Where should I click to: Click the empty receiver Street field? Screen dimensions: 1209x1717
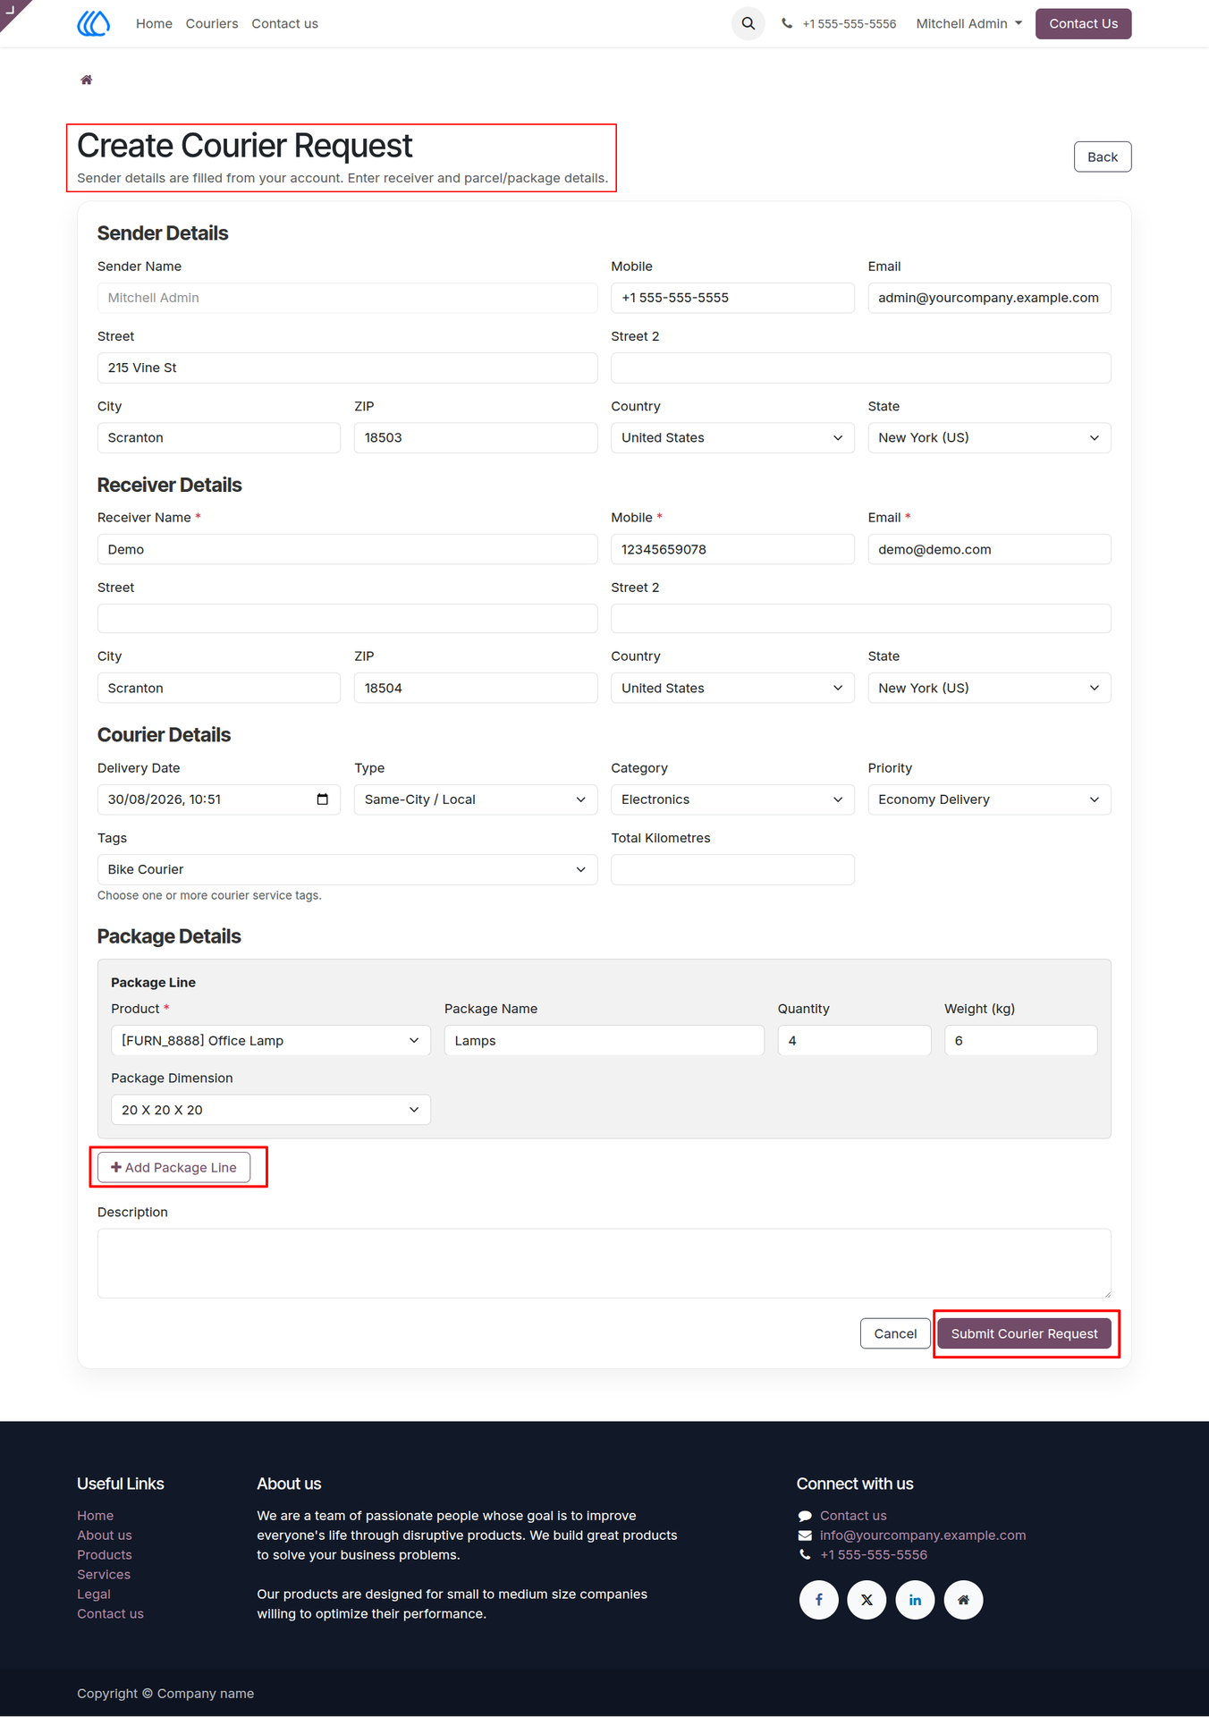tap(347, 619)
